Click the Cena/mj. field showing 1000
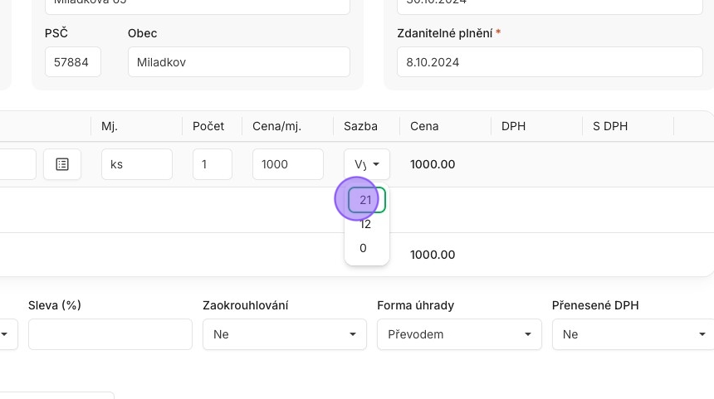Screen dimensions: 714x399 pyautogui.click(x=288, y=164)
